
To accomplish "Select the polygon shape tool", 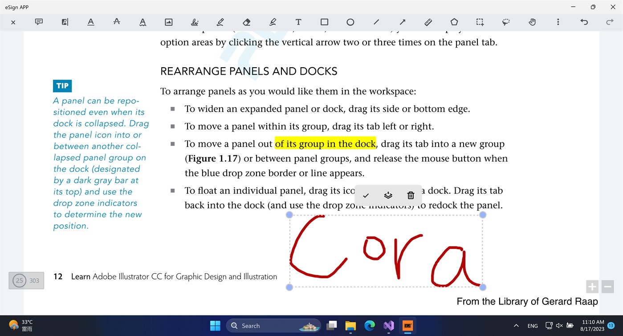I will pyautogui.click(x=454, y=22).
